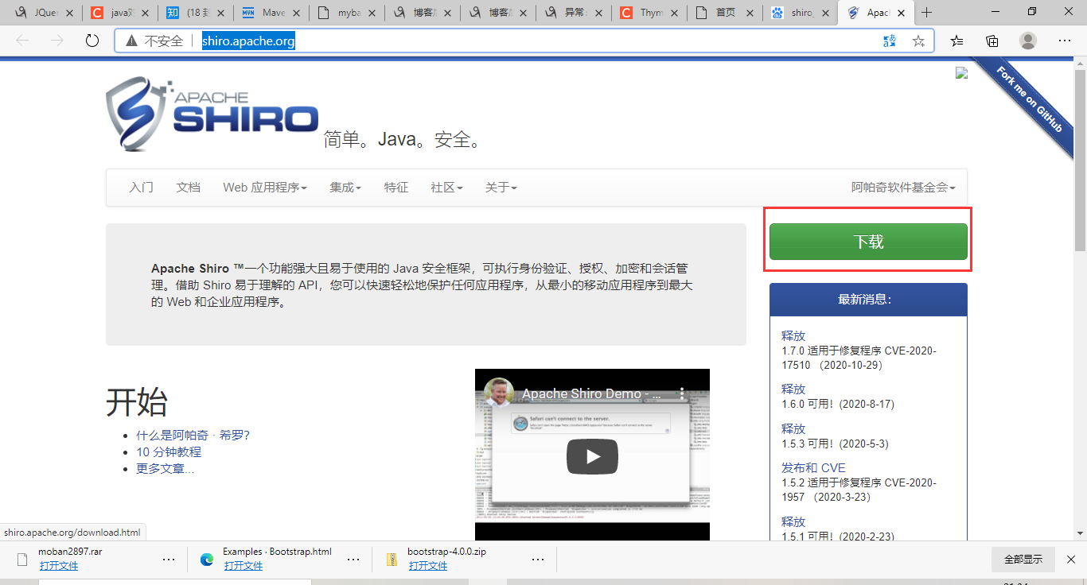Click the channel avatar on the video

pyautogui.click(x=500, y=393)
